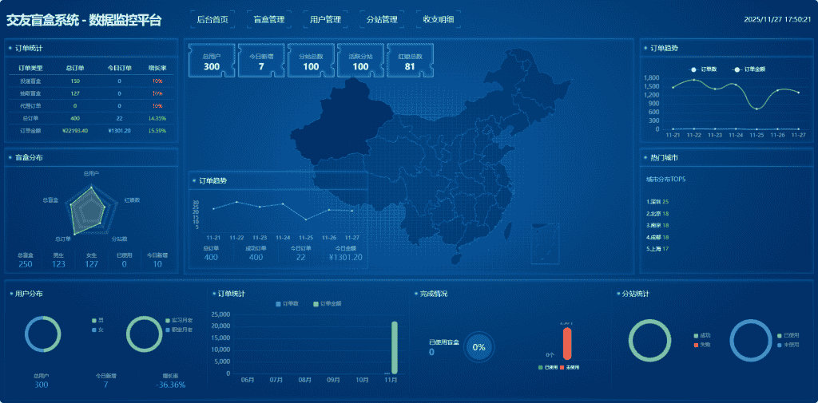Toggle 订单金额 legend in bottom 订单统计 bar chart

pos(328,303)
